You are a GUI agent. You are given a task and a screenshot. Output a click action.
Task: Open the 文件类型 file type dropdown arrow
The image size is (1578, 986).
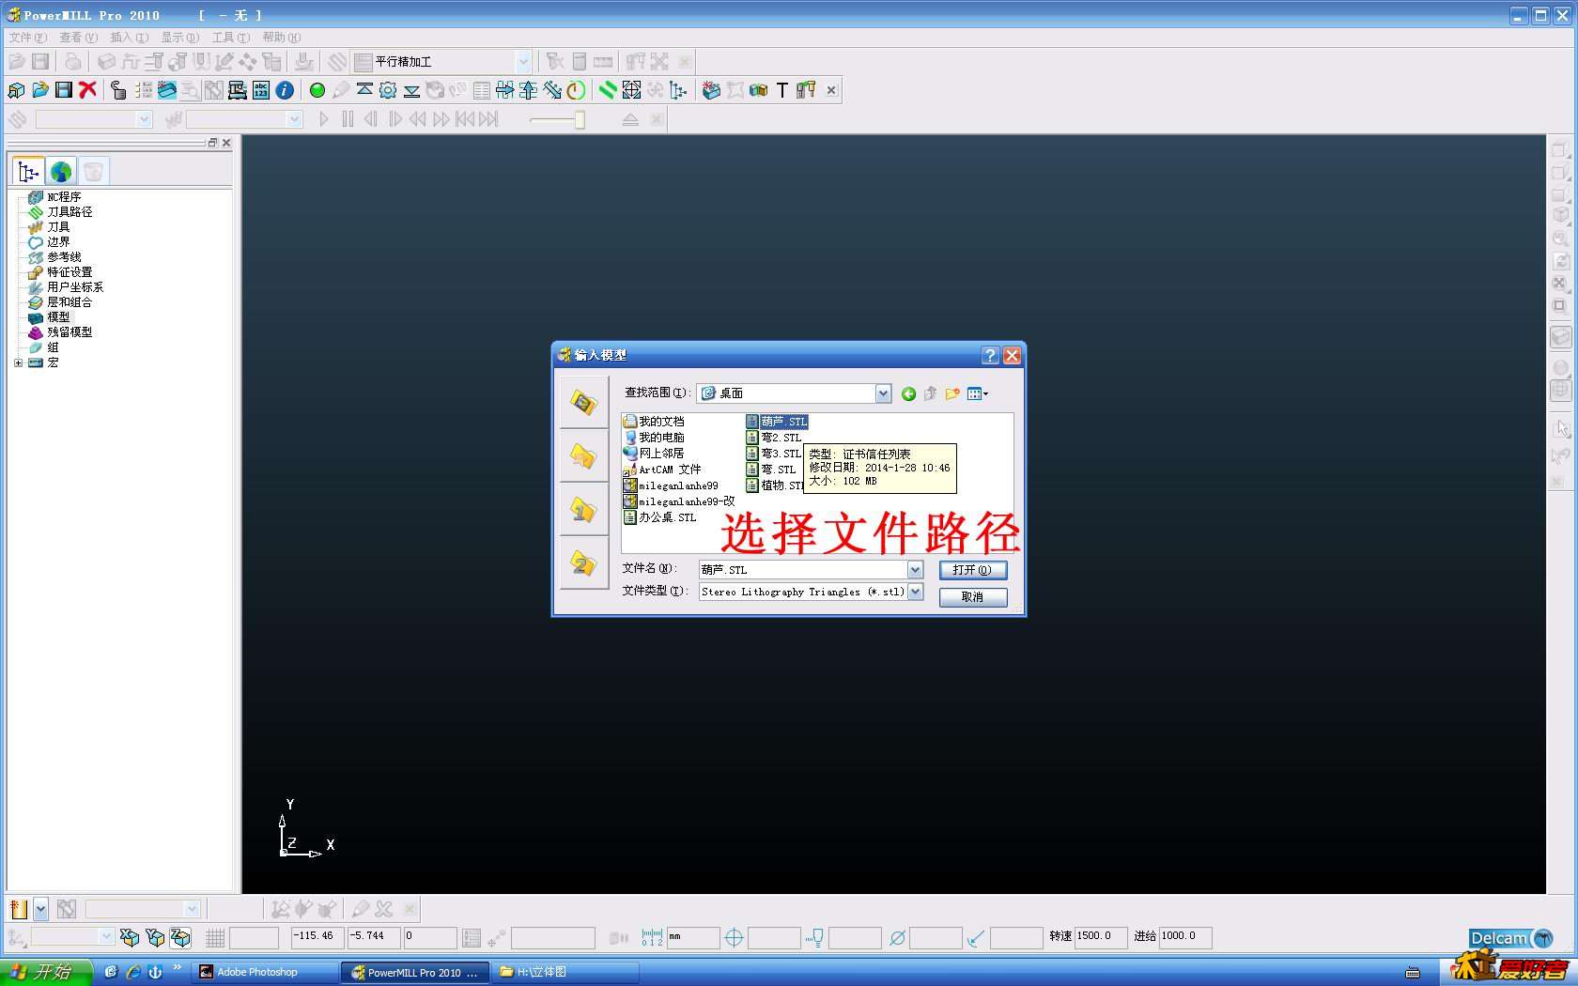pyautogui.click(x=915, y=592)
